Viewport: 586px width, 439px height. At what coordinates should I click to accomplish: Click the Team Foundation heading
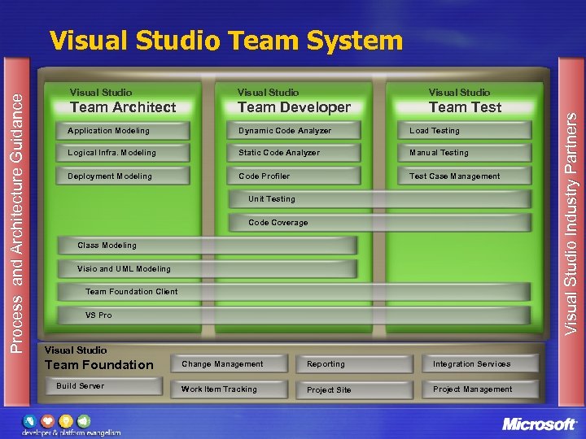click(99, 365)
